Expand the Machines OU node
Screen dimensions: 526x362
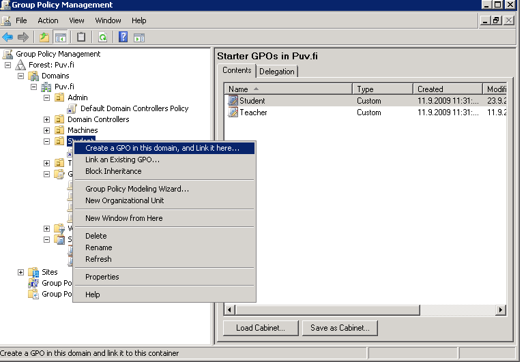46,130
